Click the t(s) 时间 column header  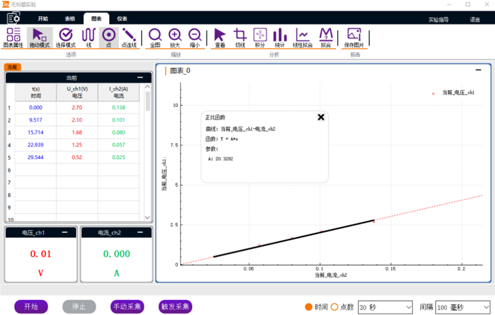pos(36,92)
